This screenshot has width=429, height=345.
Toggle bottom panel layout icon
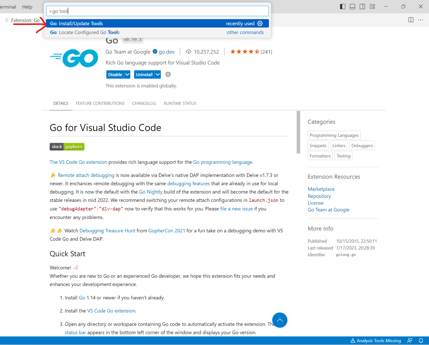point(352,7)
